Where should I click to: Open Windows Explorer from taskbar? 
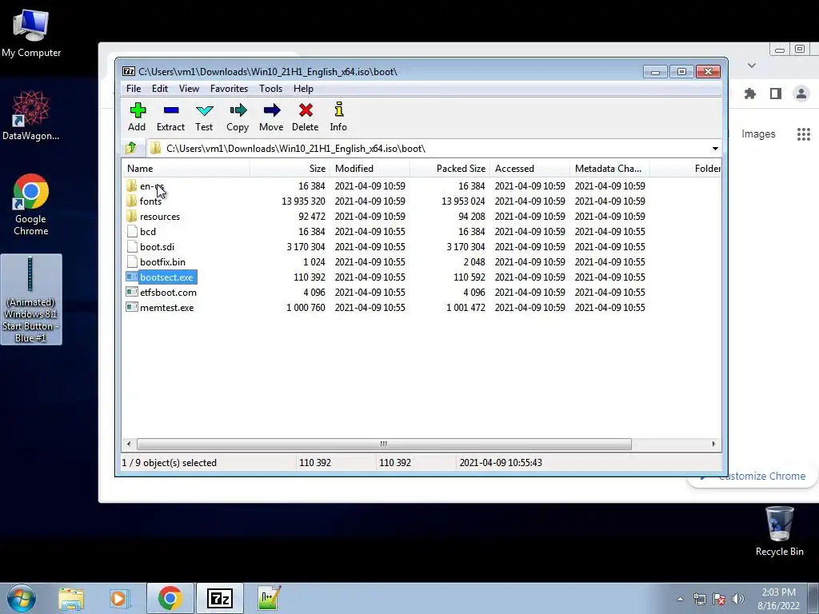pyautogui.click(x=71, y=598)
